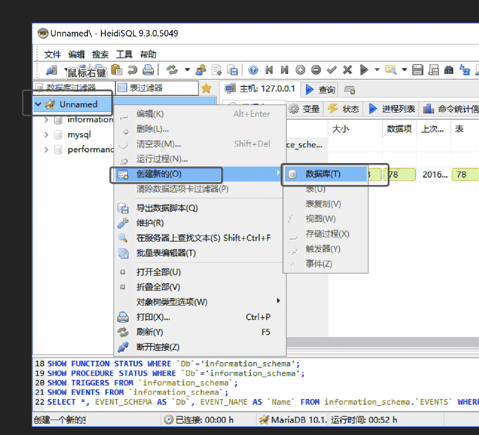Jump to last row icon

(284, 70)
